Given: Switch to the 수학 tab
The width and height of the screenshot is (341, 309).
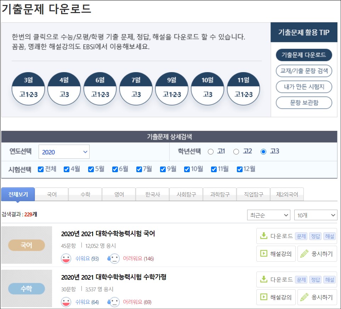Looking at the screenshot, I should pyautogui.click(x=85, y=194).
